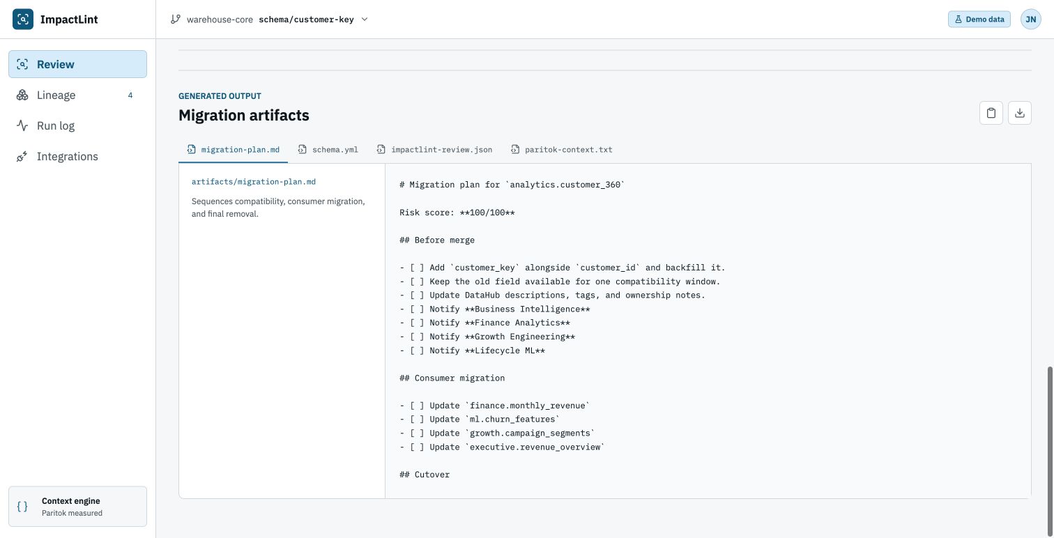Image resolution: width=1054 pixels, height=538 pixels.
Task: Open the Lineage section
Action: 77,95
